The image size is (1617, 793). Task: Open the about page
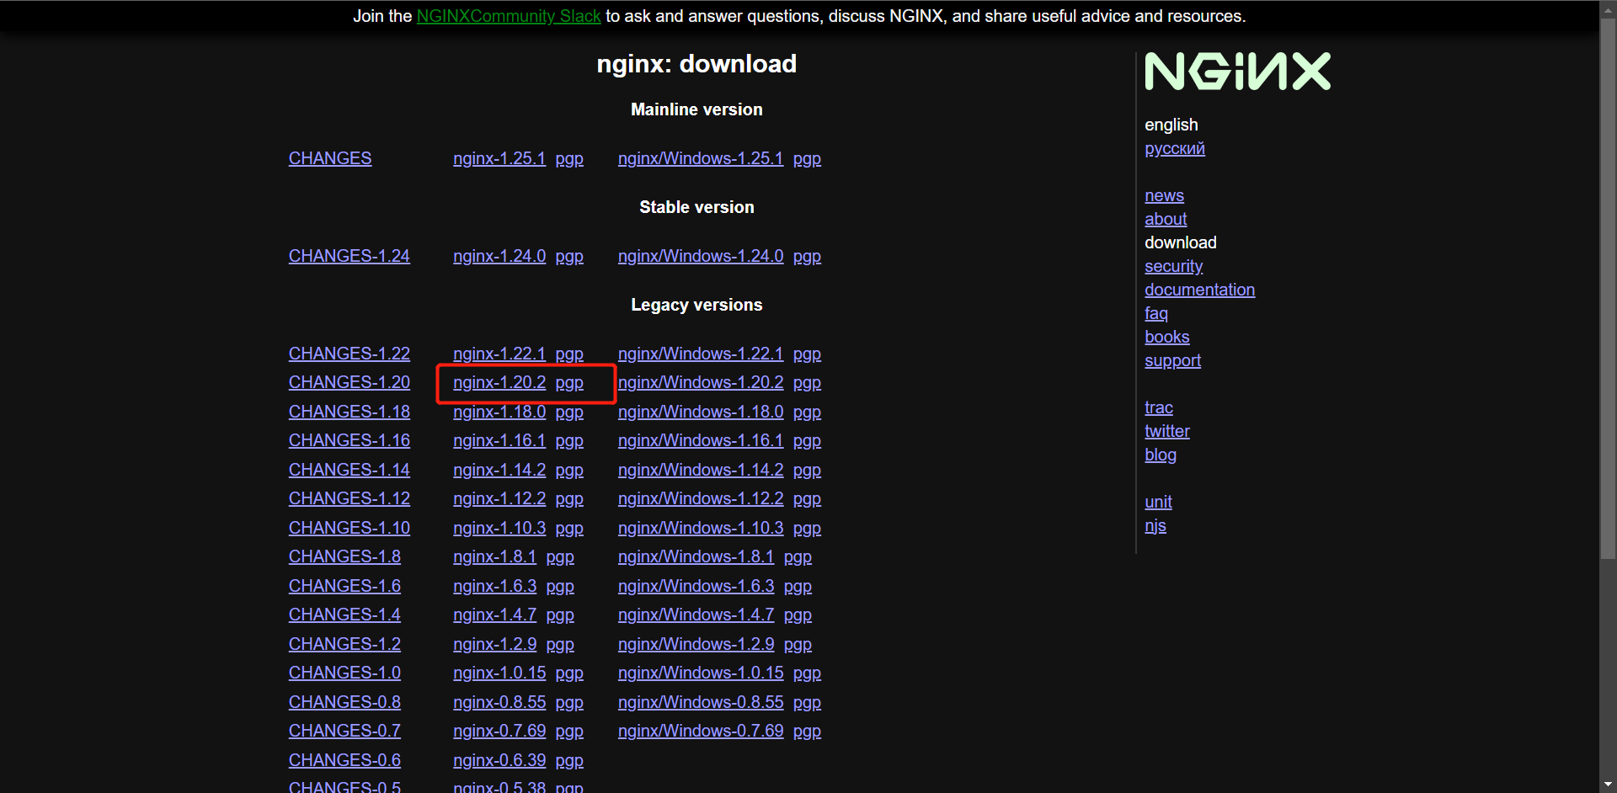tap(1166, 219)
